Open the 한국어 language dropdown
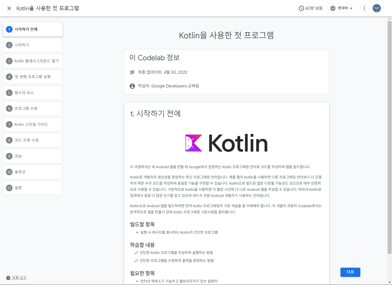This screenshot has width=392, height=285. pos(341,8)
